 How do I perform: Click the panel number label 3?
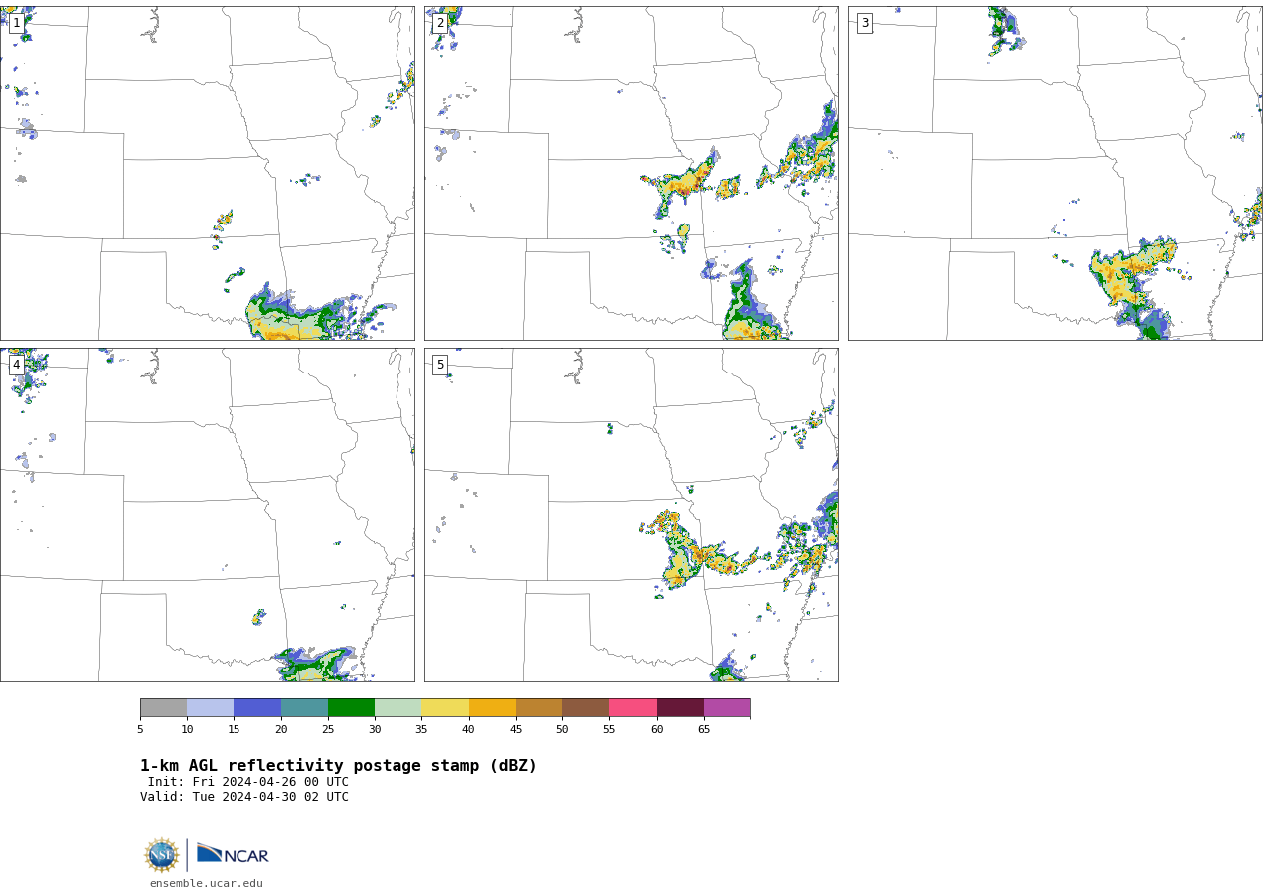[x=864, y=23]
